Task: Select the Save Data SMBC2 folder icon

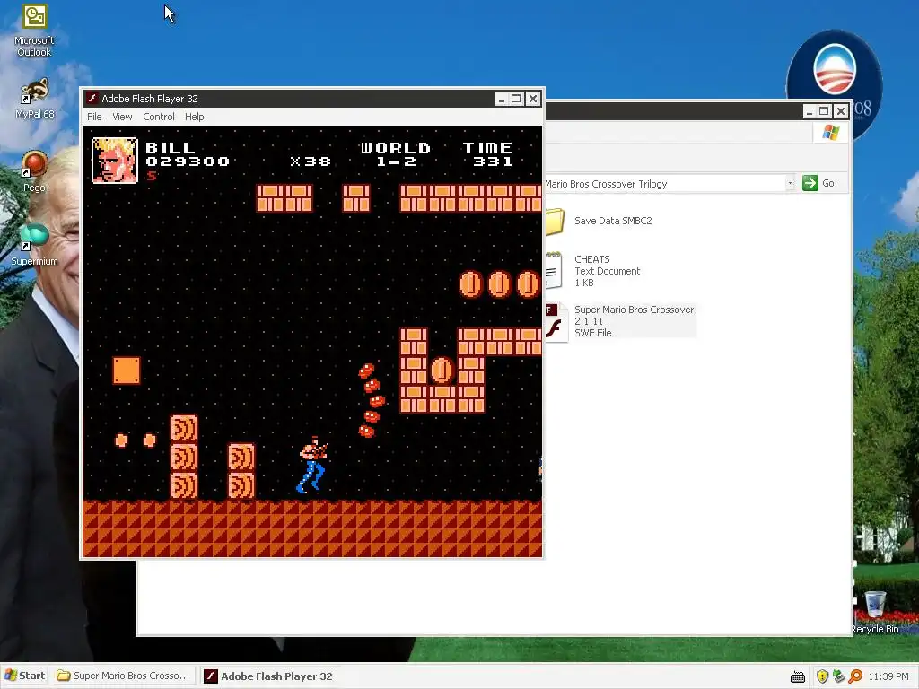Action: tap(555, 222)
